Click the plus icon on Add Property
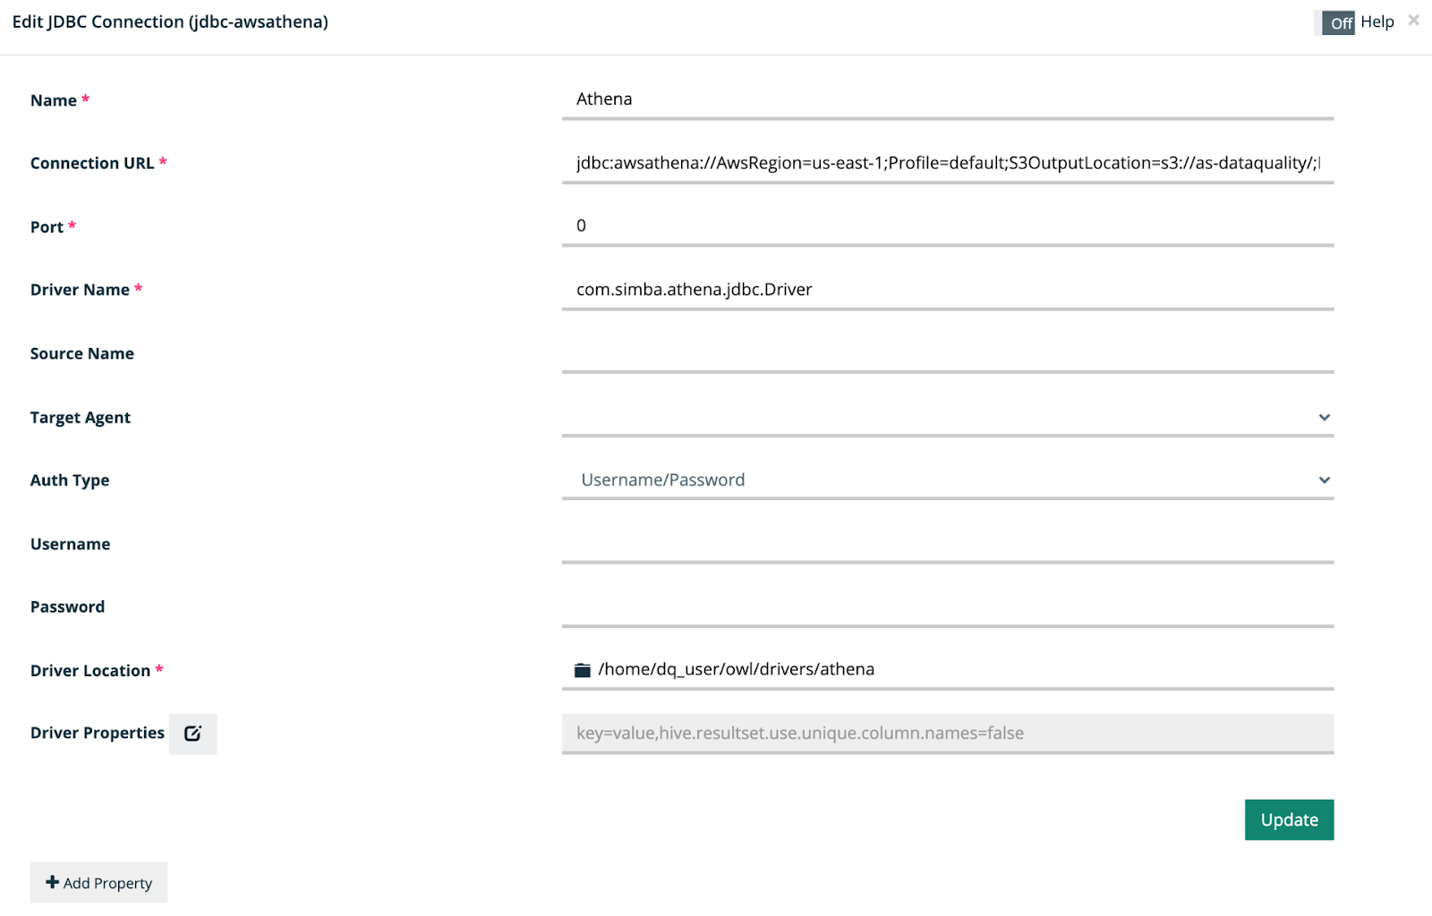1432x916 pixels. pos(53,882)
